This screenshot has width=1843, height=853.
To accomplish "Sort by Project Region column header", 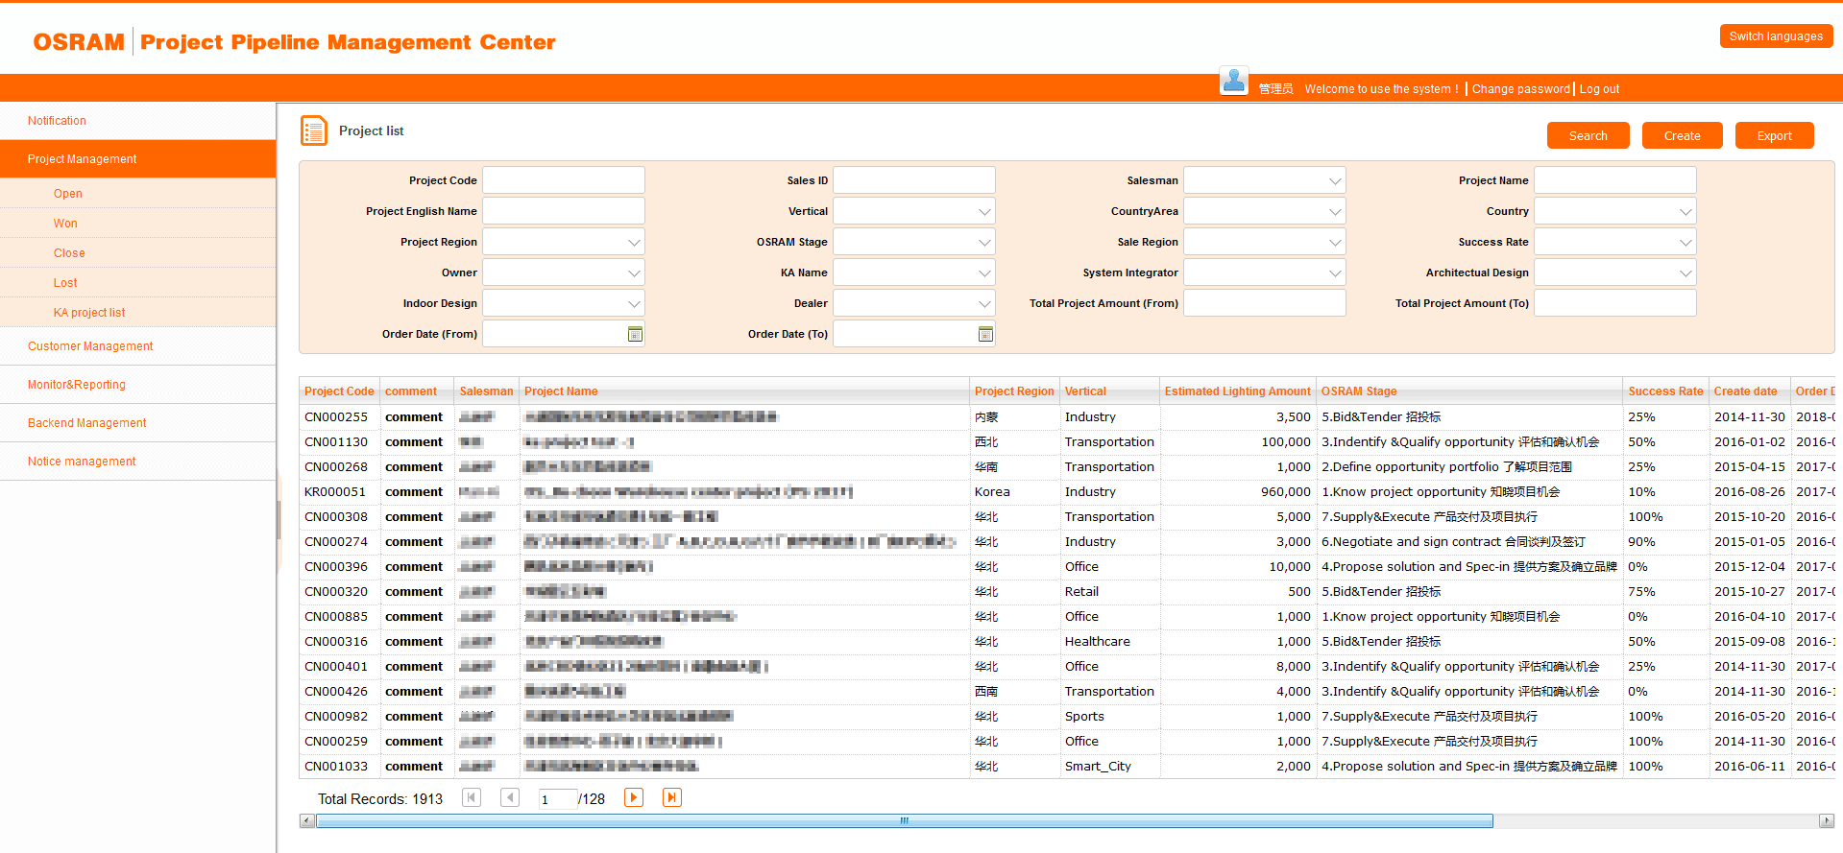I will (1014, 391).
